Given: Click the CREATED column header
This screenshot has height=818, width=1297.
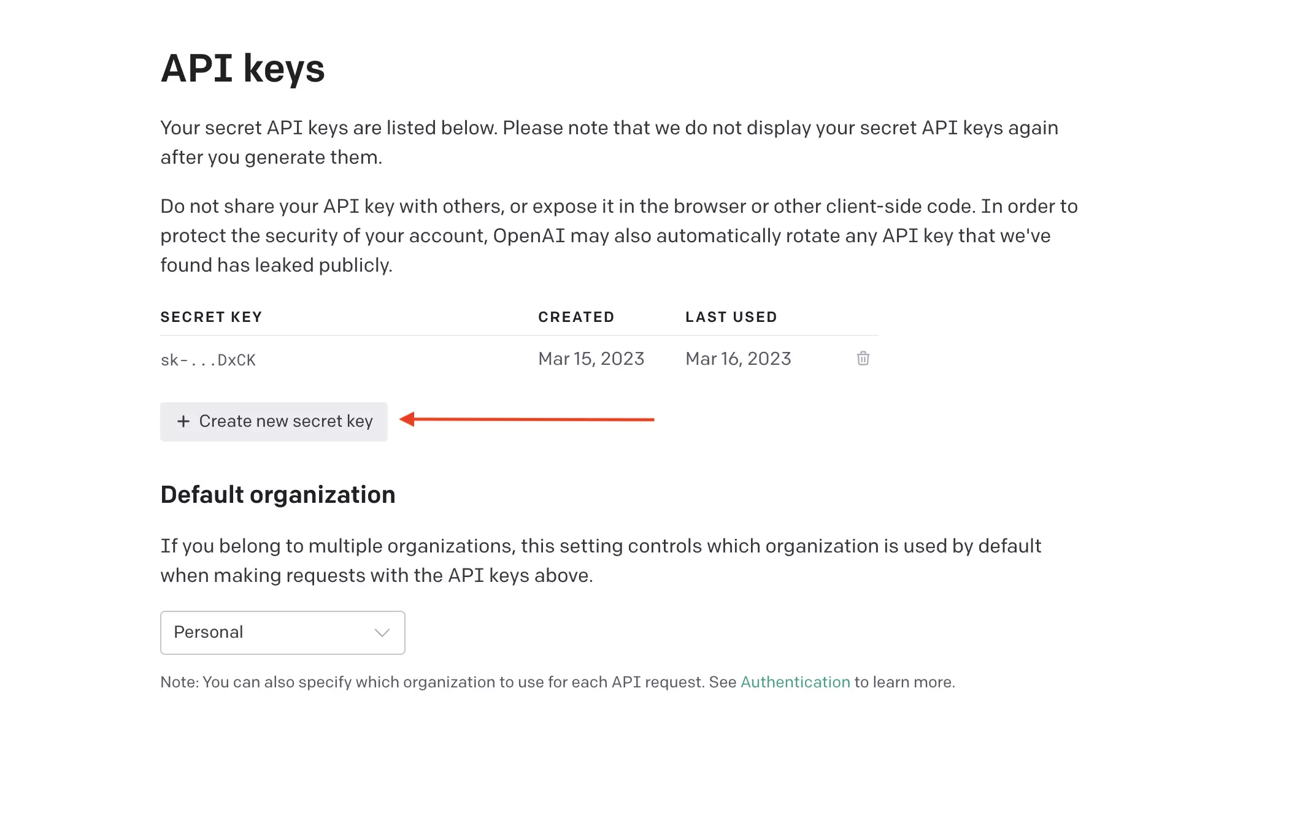Looking at the screenshot, I should pyautogui.click(x=576, y=317).
